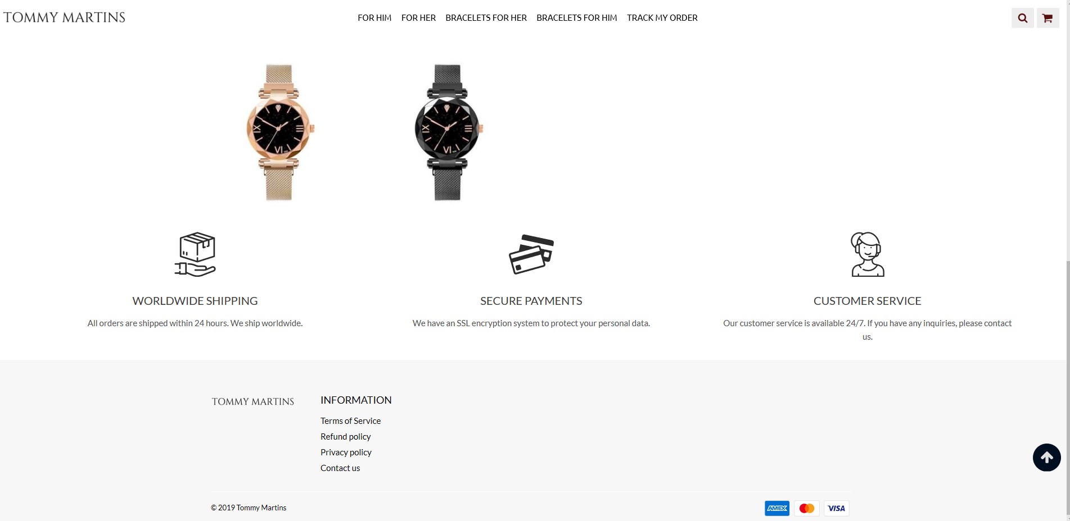Image resolution: width=1070 pixels, height=521 pixels.
Task: Click the customer service headset icon
Action: pos(867,254)
